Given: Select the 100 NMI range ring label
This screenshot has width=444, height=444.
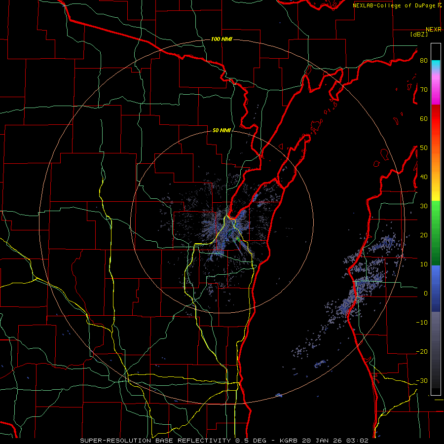Looking at the screenshot, I should (x=222, y=39).
